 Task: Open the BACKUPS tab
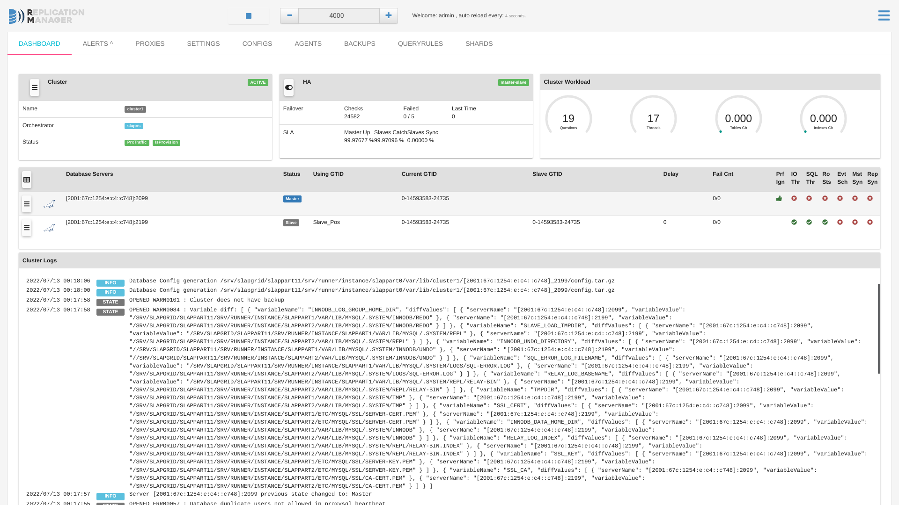[x=360, y=43]
